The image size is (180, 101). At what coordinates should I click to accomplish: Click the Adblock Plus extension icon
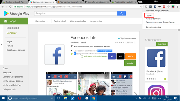pyautogui.click(x=164, y=7)
